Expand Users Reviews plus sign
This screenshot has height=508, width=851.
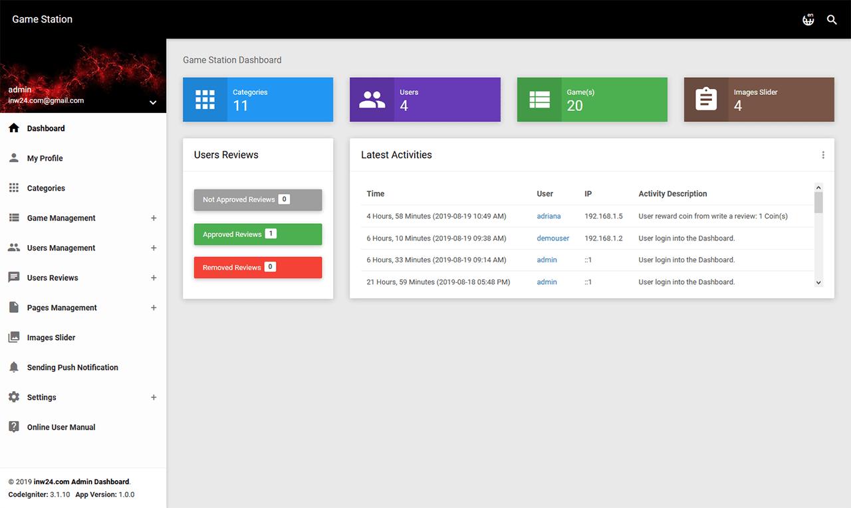pos(154,278)
